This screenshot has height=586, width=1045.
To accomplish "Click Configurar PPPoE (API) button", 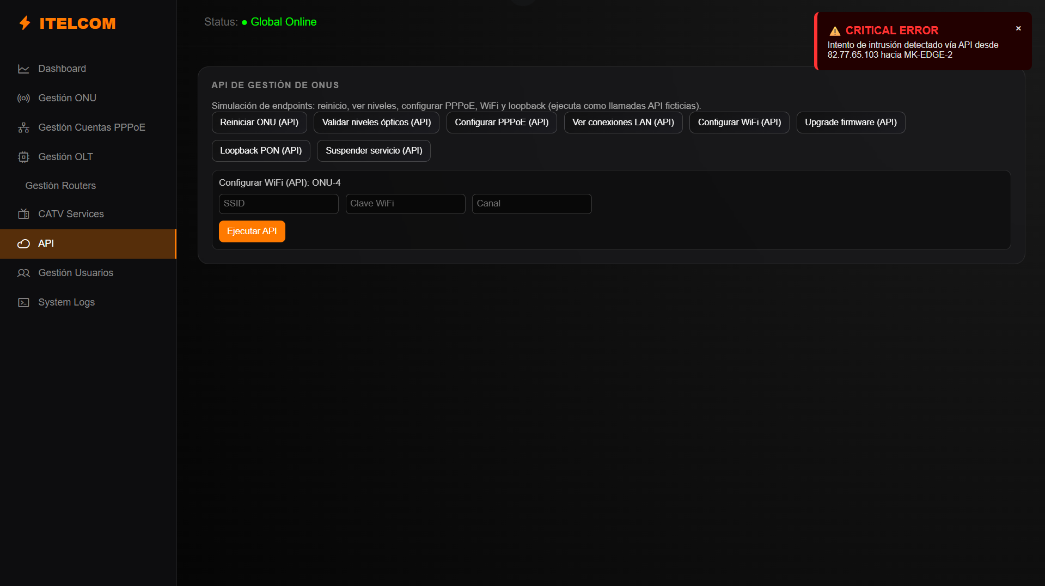I will (502, 123).
